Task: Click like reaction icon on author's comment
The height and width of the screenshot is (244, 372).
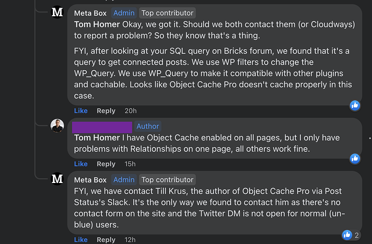Action: click(x=355, y=158)
